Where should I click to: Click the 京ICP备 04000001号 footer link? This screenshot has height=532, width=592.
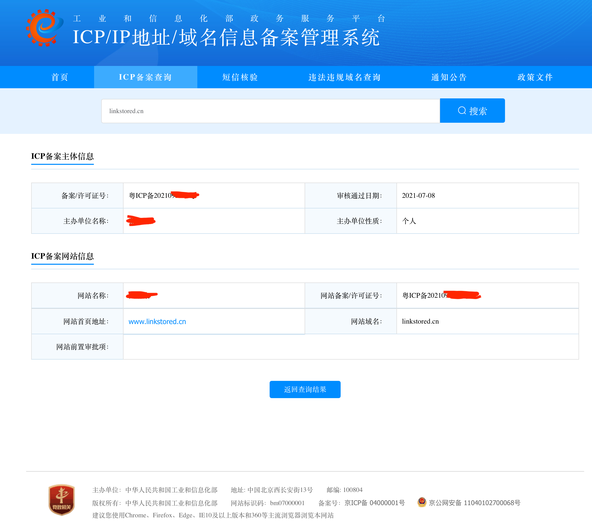coord(374,503)
